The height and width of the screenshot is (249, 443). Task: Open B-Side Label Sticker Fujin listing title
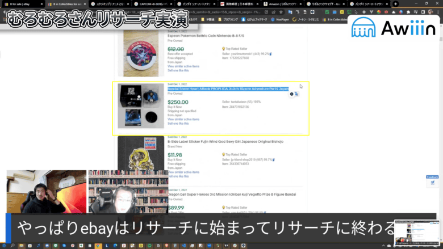click(225, 142)
